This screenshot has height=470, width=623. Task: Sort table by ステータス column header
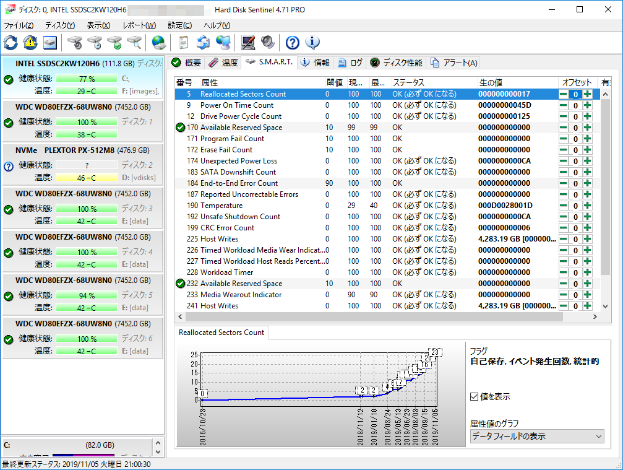[x=434, y=83]
